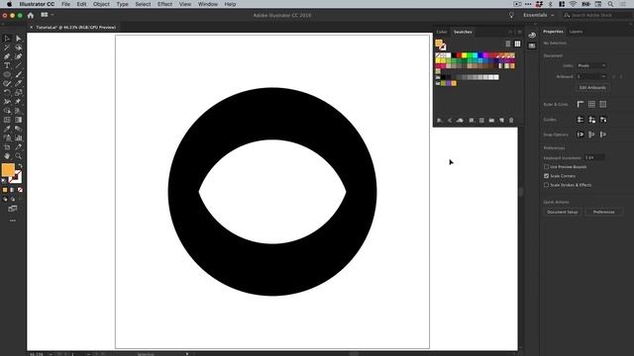The height and width of the screenshot is (356, 634).
Task: Collapse the Swatches panel double-arrow
Action: 510,32
